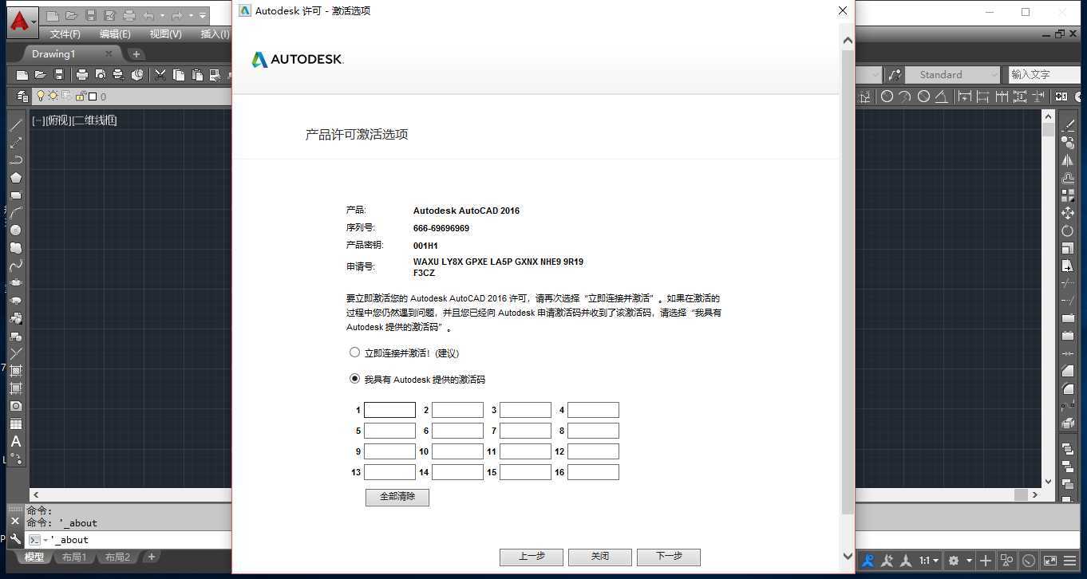Select the Arc tool in draw toolbar

click(x=15, y=213)
